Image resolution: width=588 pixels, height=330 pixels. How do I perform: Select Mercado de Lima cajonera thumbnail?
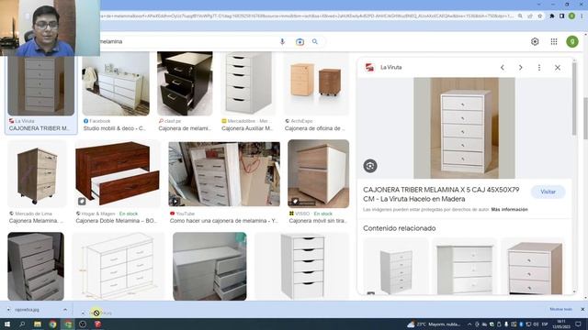click(37, 173)
